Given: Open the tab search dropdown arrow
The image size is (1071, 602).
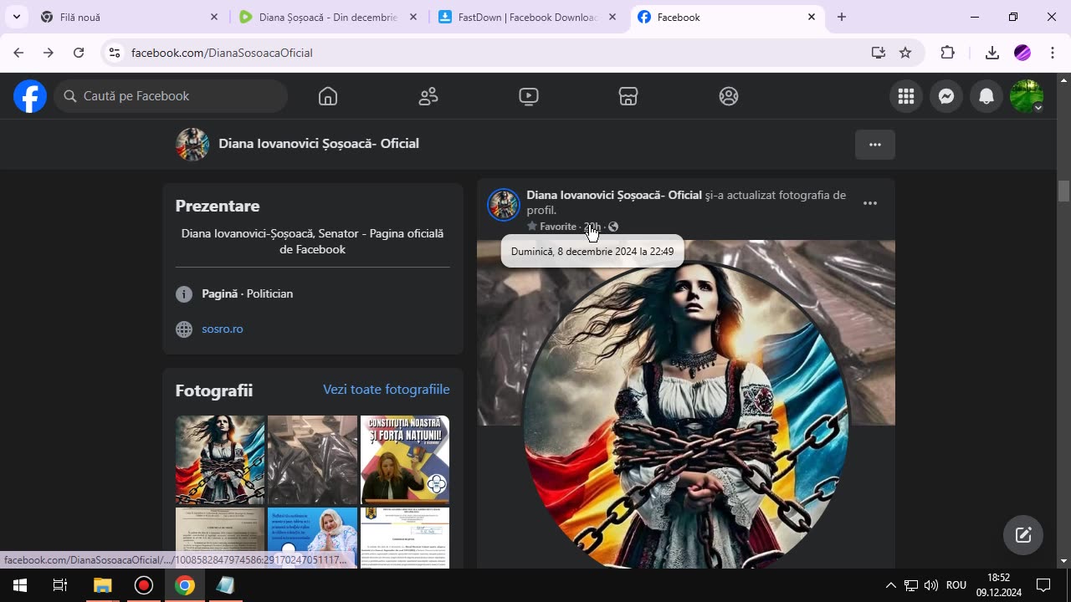Looking at the screenshot, I should point(16,17).
